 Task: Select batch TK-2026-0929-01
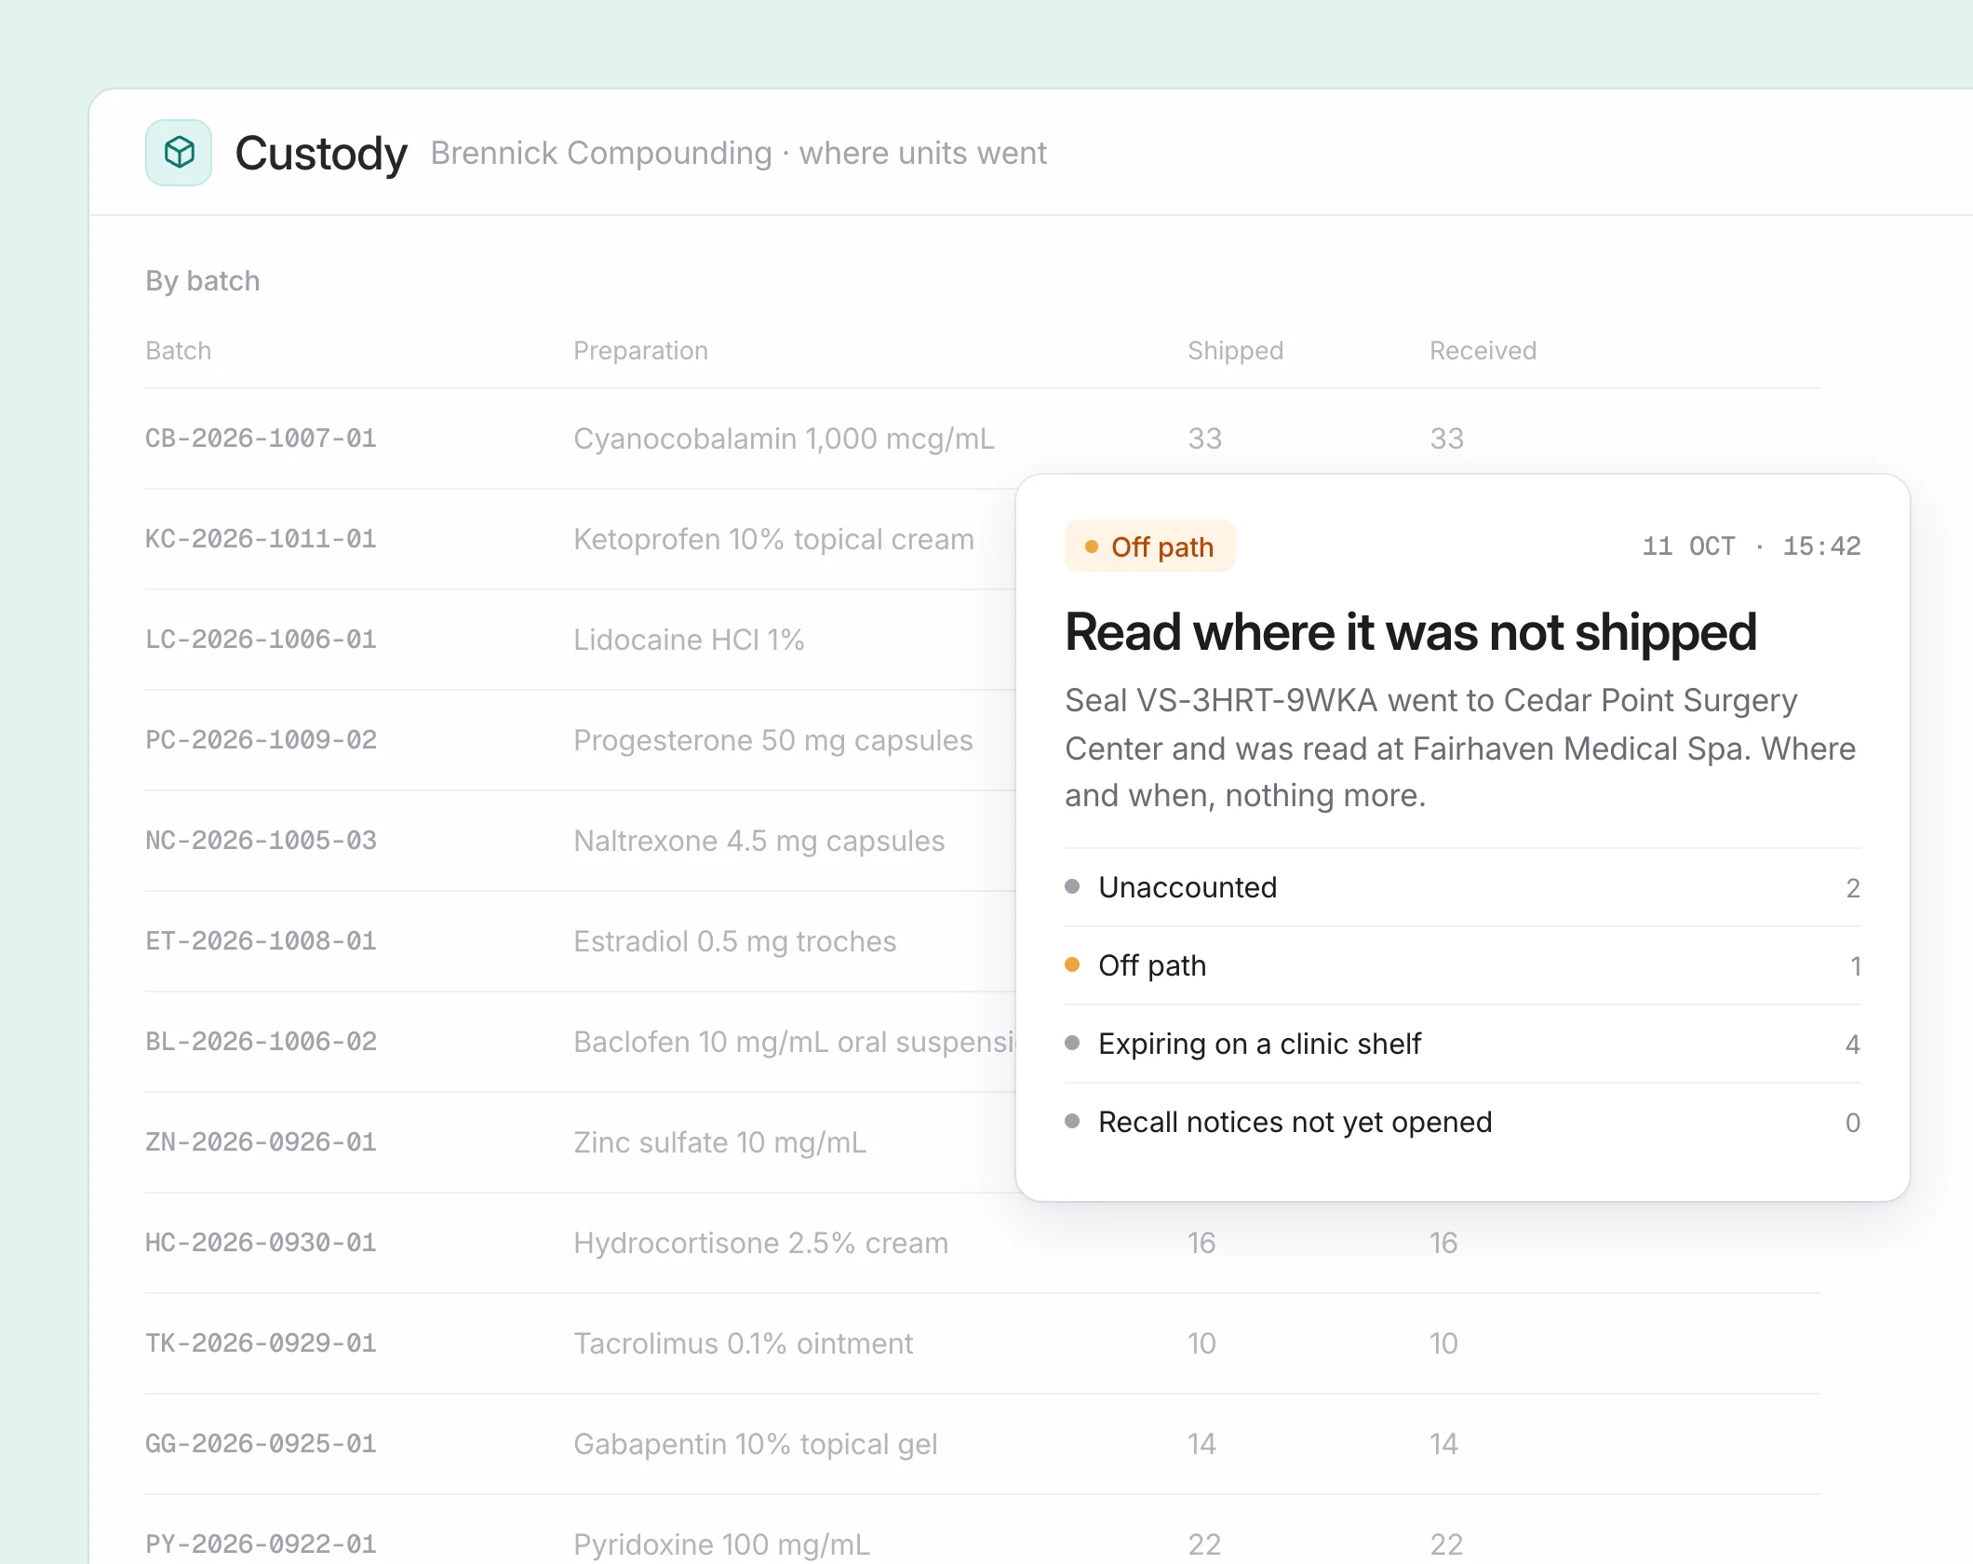(261, 1343)
